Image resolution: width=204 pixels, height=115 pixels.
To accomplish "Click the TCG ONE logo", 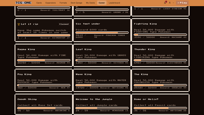I will pyautogui.click(x=23, y=3).
